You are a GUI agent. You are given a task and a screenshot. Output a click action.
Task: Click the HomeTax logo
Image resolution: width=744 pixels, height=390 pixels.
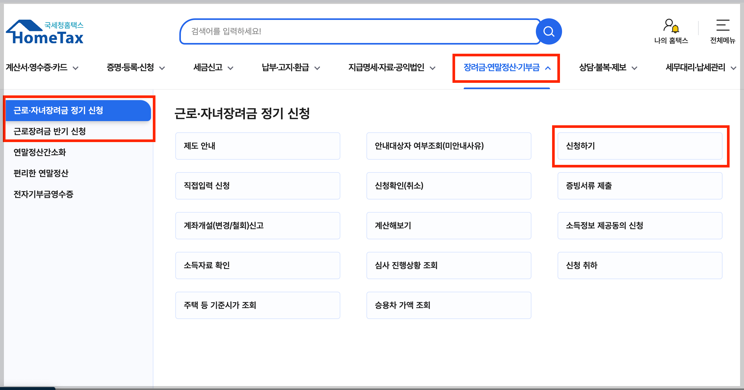point(45,32)
